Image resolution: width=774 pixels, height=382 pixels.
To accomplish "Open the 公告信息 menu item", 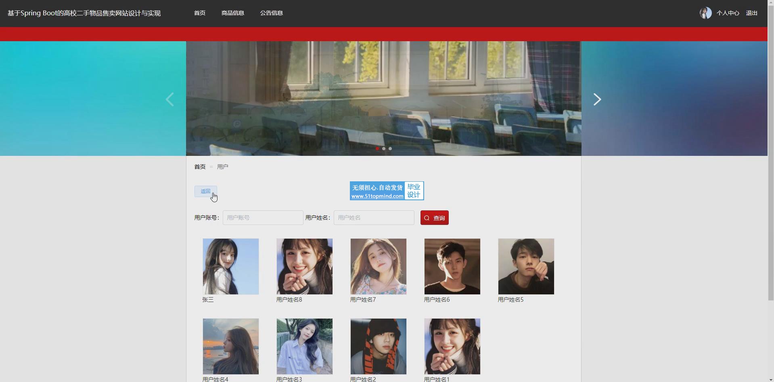I will pos(272,13).
